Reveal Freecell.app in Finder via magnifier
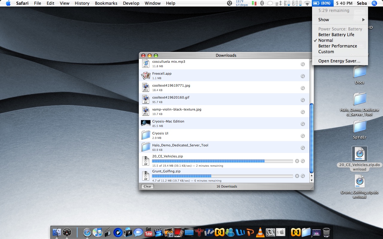The width and height of the screenshot is (383, 239). [303, 76]
